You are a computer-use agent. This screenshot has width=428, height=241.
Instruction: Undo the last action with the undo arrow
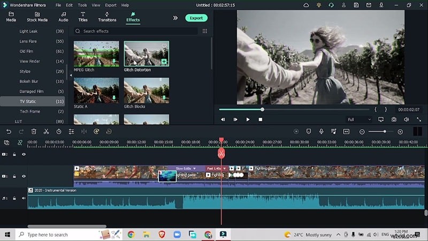click(x=9, y=131)
